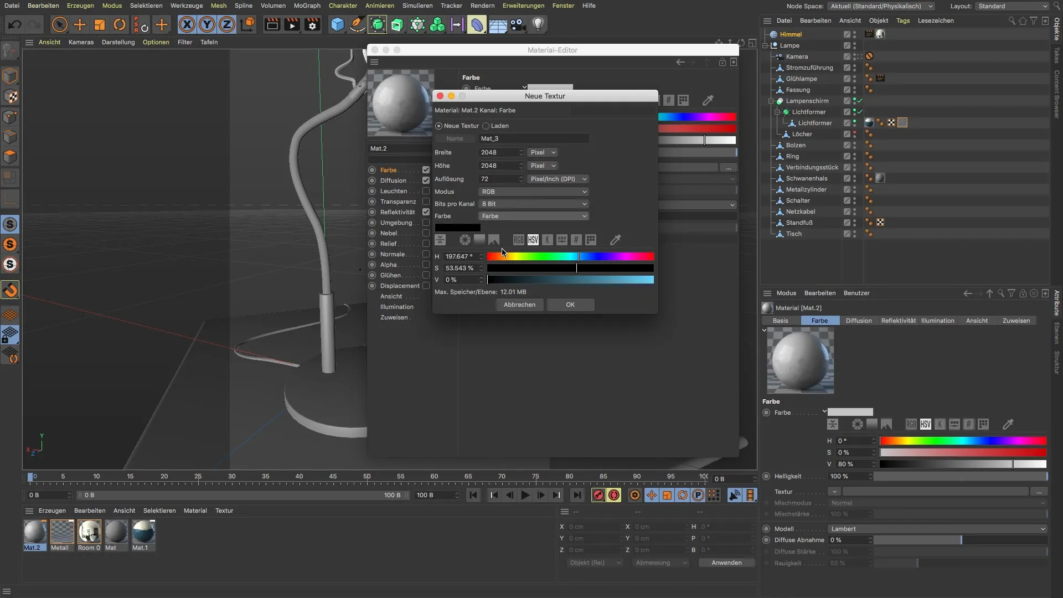Click the Anwenden button
This screenshot has height=598, width=1063.
point(726,563)
